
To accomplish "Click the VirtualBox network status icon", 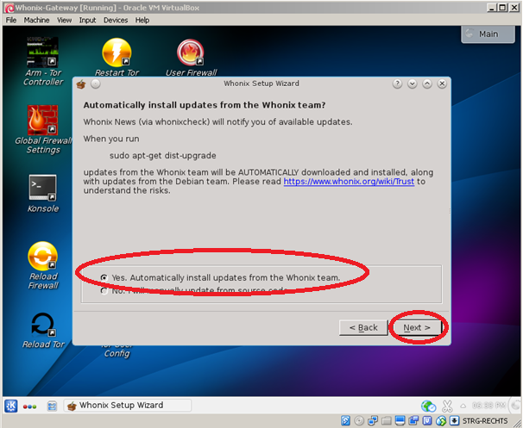I will tap(373, 420).
